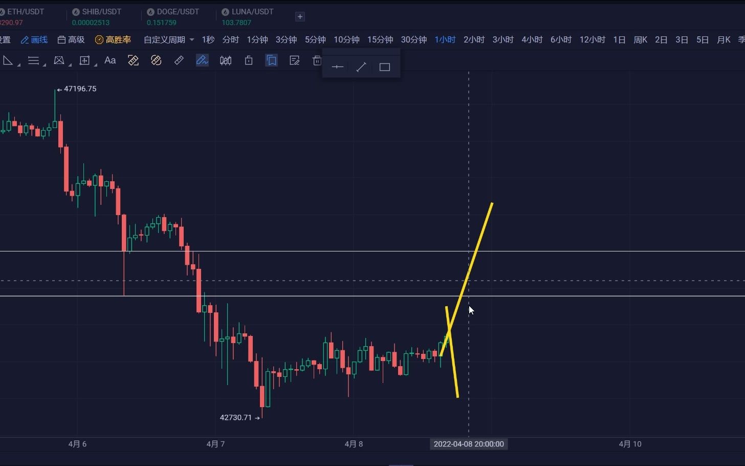
Task: Select the 3小时 timeframe
Action: pyautogui.click(x=503, y=39)
